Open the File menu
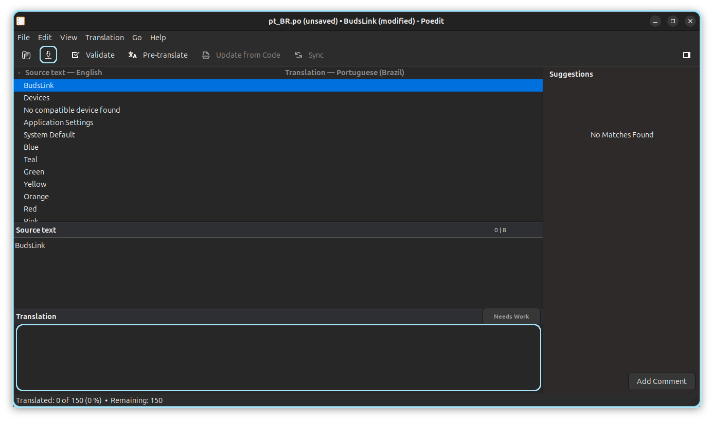 pos(24,38)
